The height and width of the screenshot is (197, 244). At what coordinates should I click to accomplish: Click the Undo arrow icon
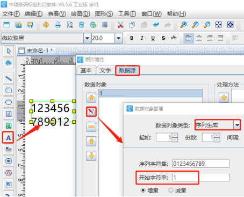[x=156, y=25]
